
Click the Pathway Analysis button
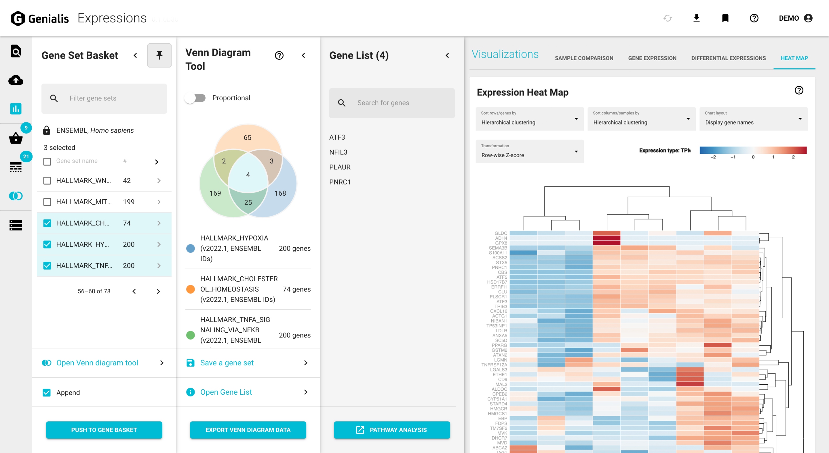pyautogui.click(x=392, y=430)
